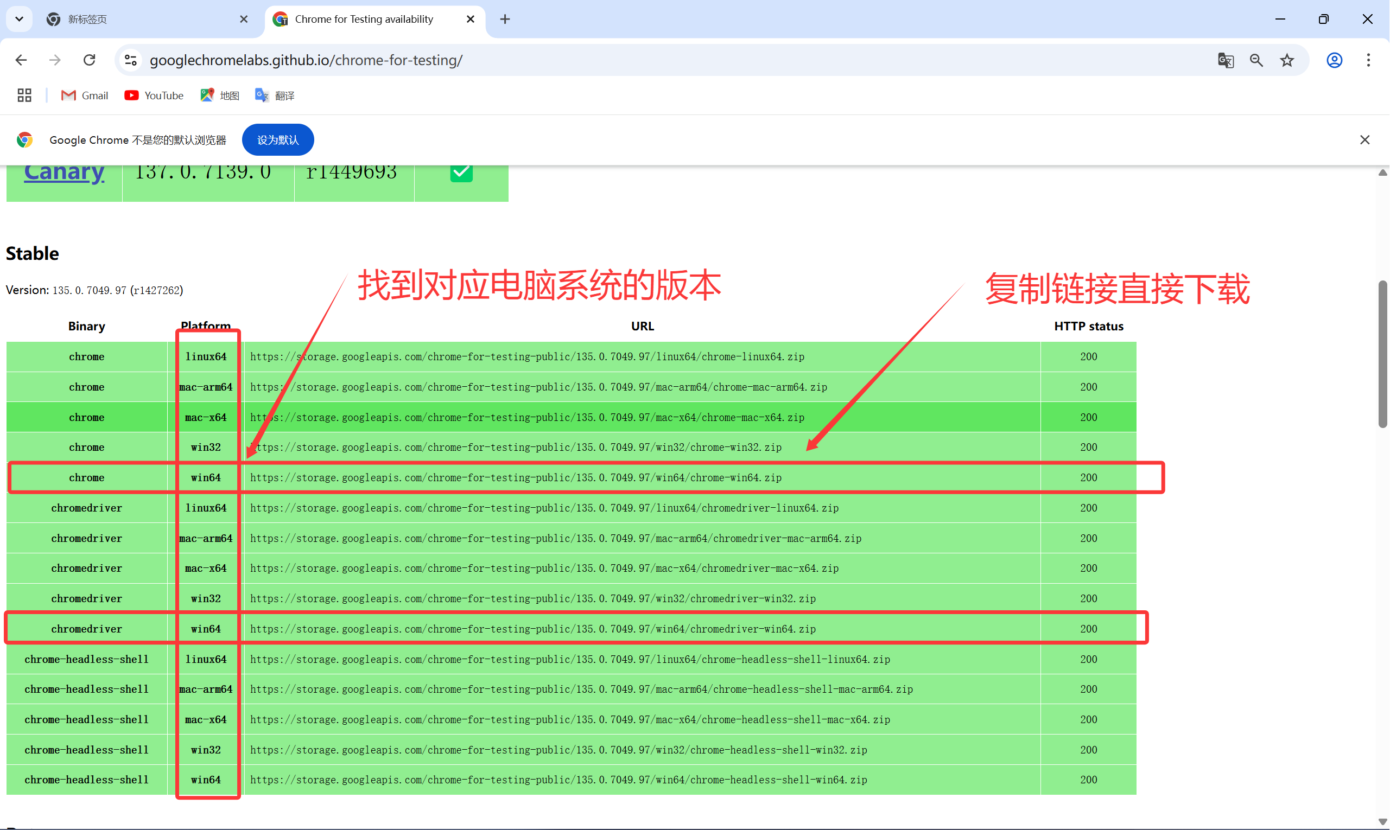Click the 设为默认 button
Image resolution: width=1390 pixels, height=830 pixels.
tap(277, 140)
